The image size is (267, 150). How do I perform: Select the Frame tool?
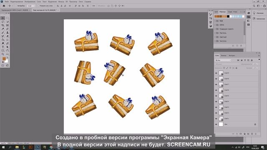[x=8, y=25]
